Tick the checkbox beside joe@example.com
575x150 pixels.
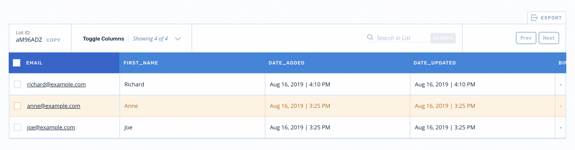17,127
